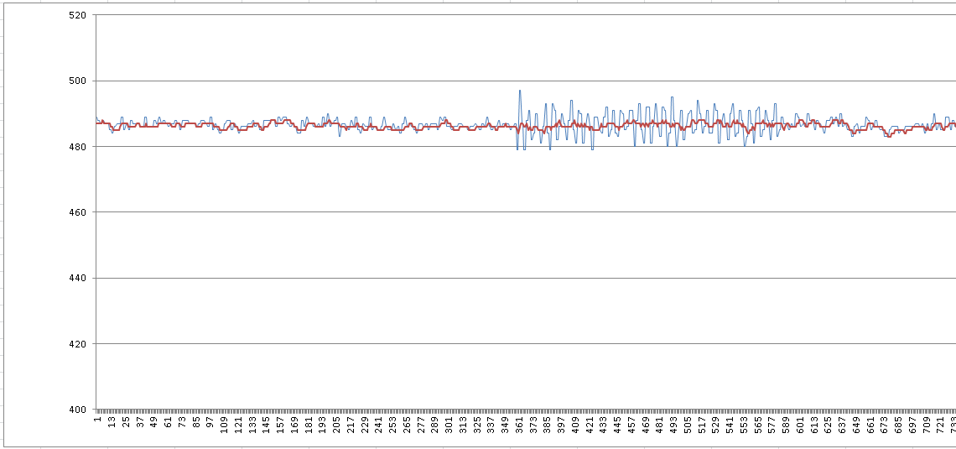Click the x-axis label 73
This screenshot has height=449, width=956.
click(182, 421)
